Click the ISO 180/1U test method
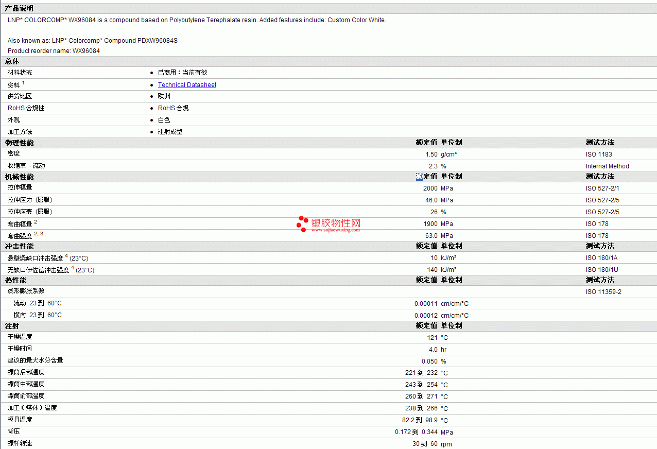The width and height of the screenshot is (657, 449). 602,270
